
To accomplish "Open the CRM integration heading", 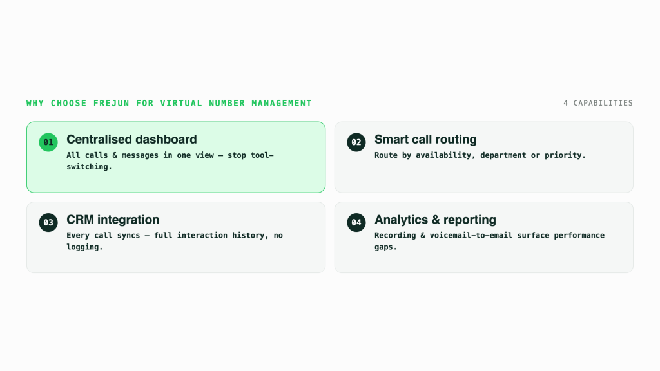I will tap(113, 220).
